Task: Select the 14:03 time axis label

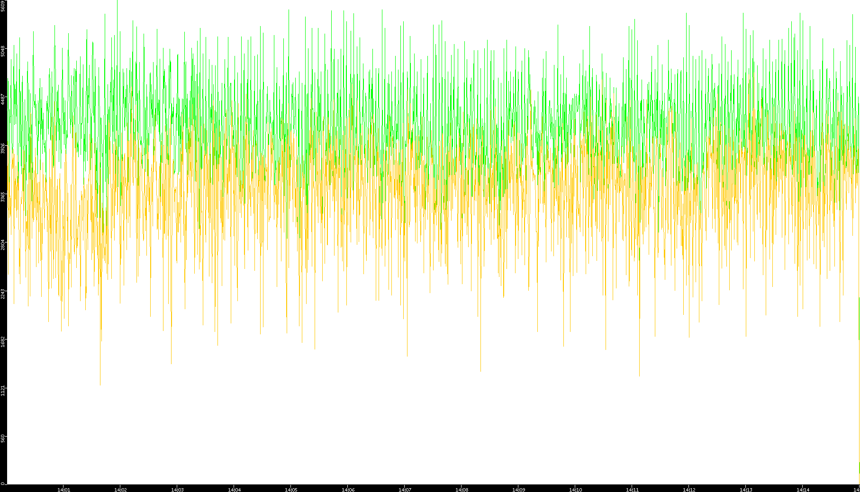Action: tap(177, 490)
